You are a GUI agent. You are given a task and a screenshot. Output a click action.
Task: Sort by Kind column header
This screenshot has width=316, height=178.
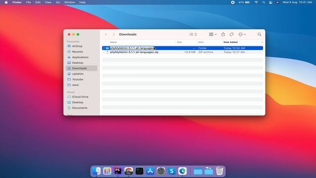[201, 42]
